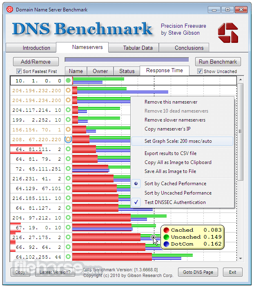Click status ring of 64.81.111.2
Screen dimensions: 254x288
pyautogui.click(x=68, y=149)
